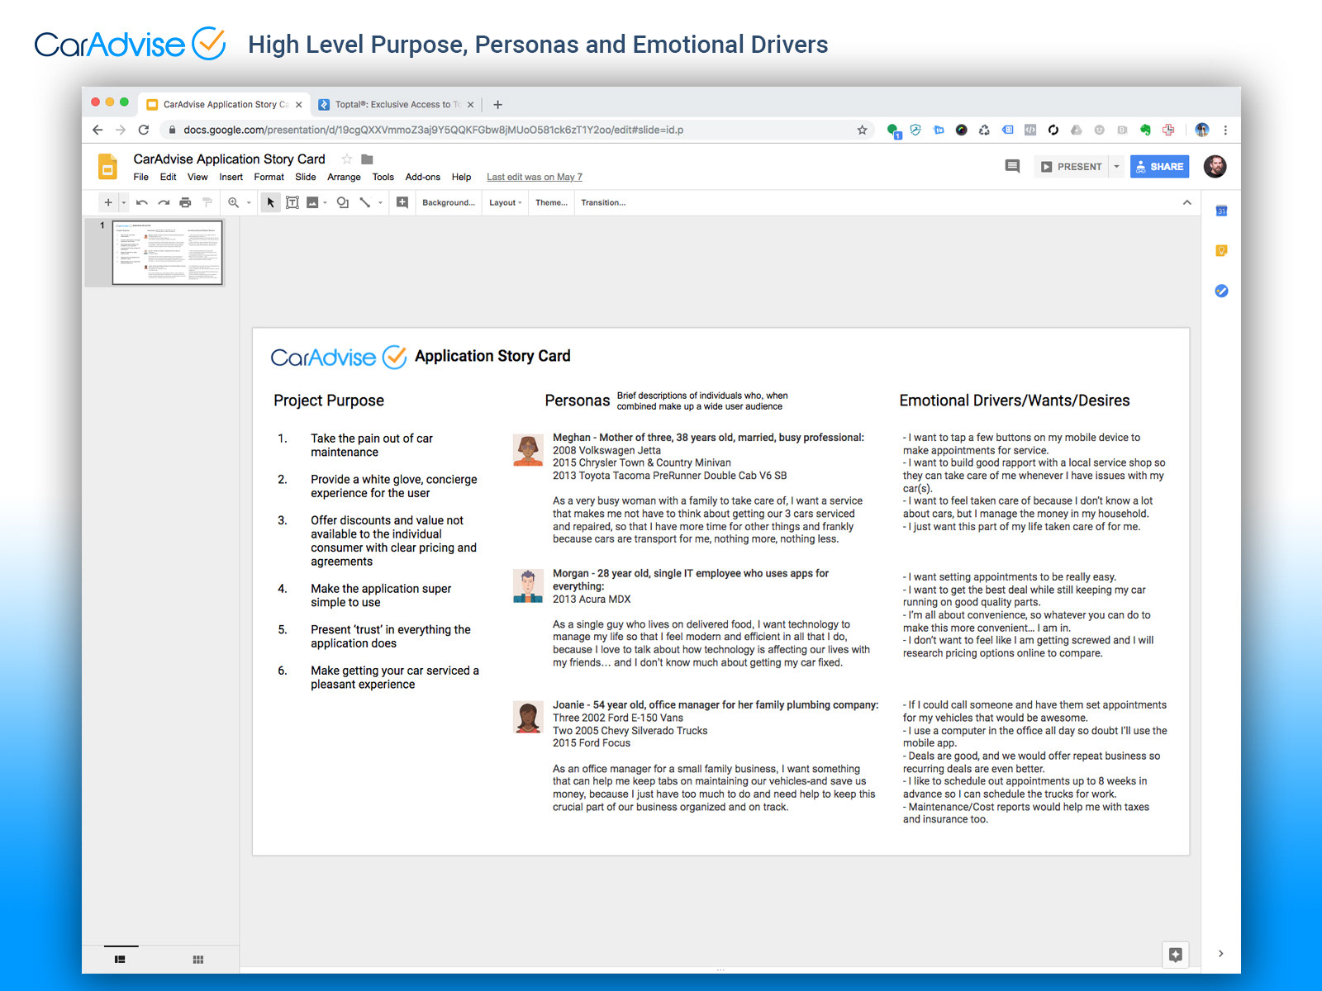1322x991 pixels.
Task: Open the Help menu
Action: 462,177
